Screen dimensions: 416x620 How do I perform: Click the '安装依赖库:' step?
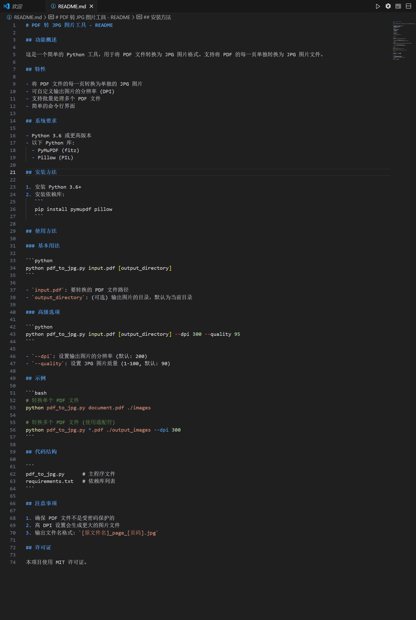pyautogui.click(x=50, y=194)
